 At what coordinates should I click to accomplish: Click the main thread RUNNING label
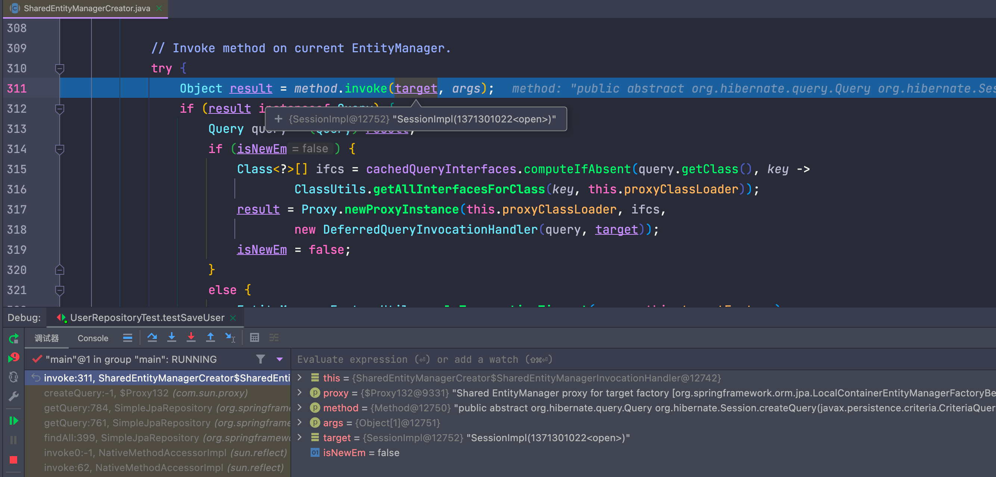click(x=131, y=359)
